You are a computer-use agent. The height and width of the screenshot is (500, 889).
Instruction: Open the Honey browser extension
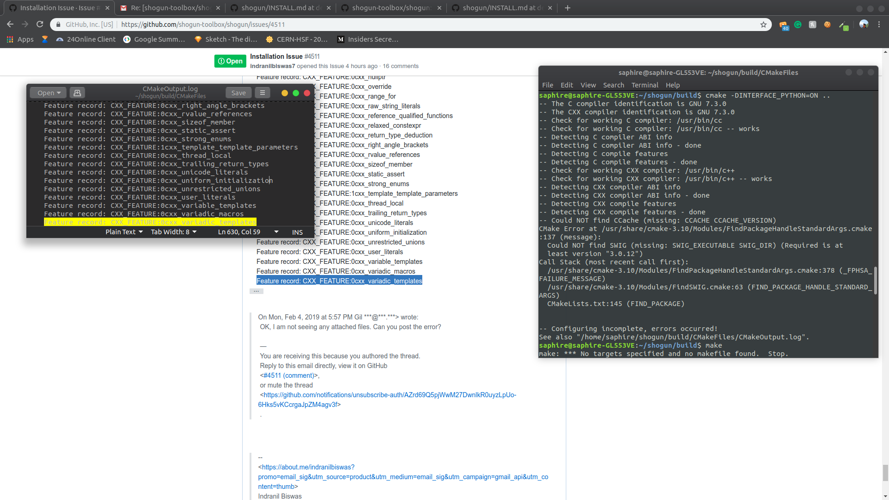[x=812, y=25]
